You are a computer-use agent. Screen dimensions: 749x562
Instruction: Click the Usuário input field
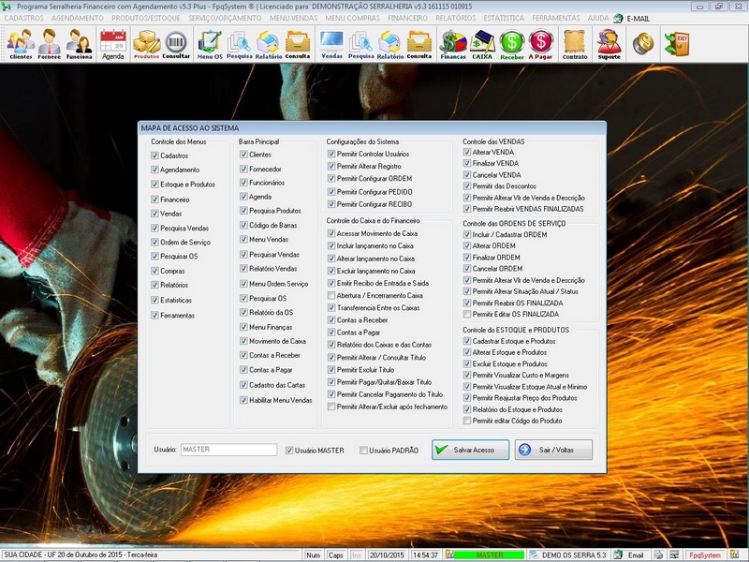pos(228,451)
